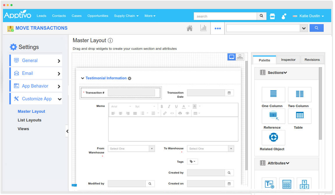Open List Layouts settings
Screen dimensions: 335x195
point(29,120)
